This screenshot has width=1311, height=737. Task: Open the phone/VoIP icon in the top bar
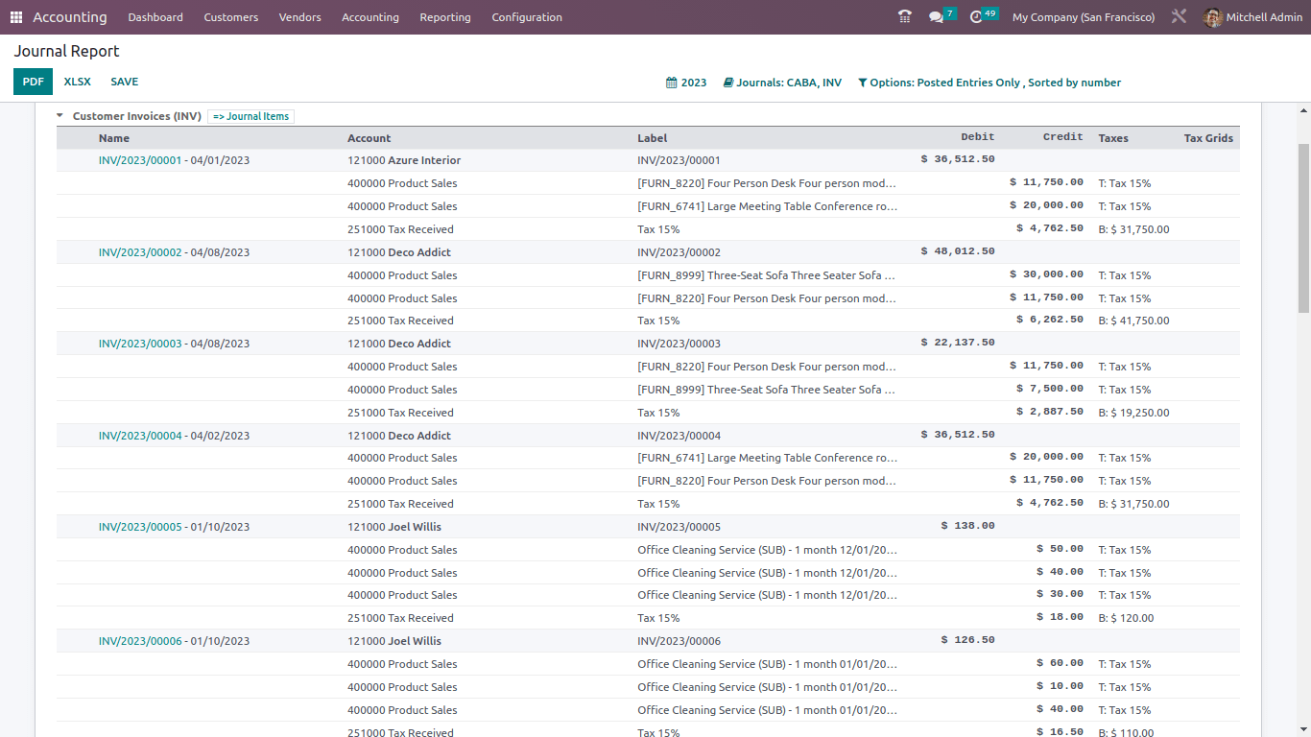904,17
